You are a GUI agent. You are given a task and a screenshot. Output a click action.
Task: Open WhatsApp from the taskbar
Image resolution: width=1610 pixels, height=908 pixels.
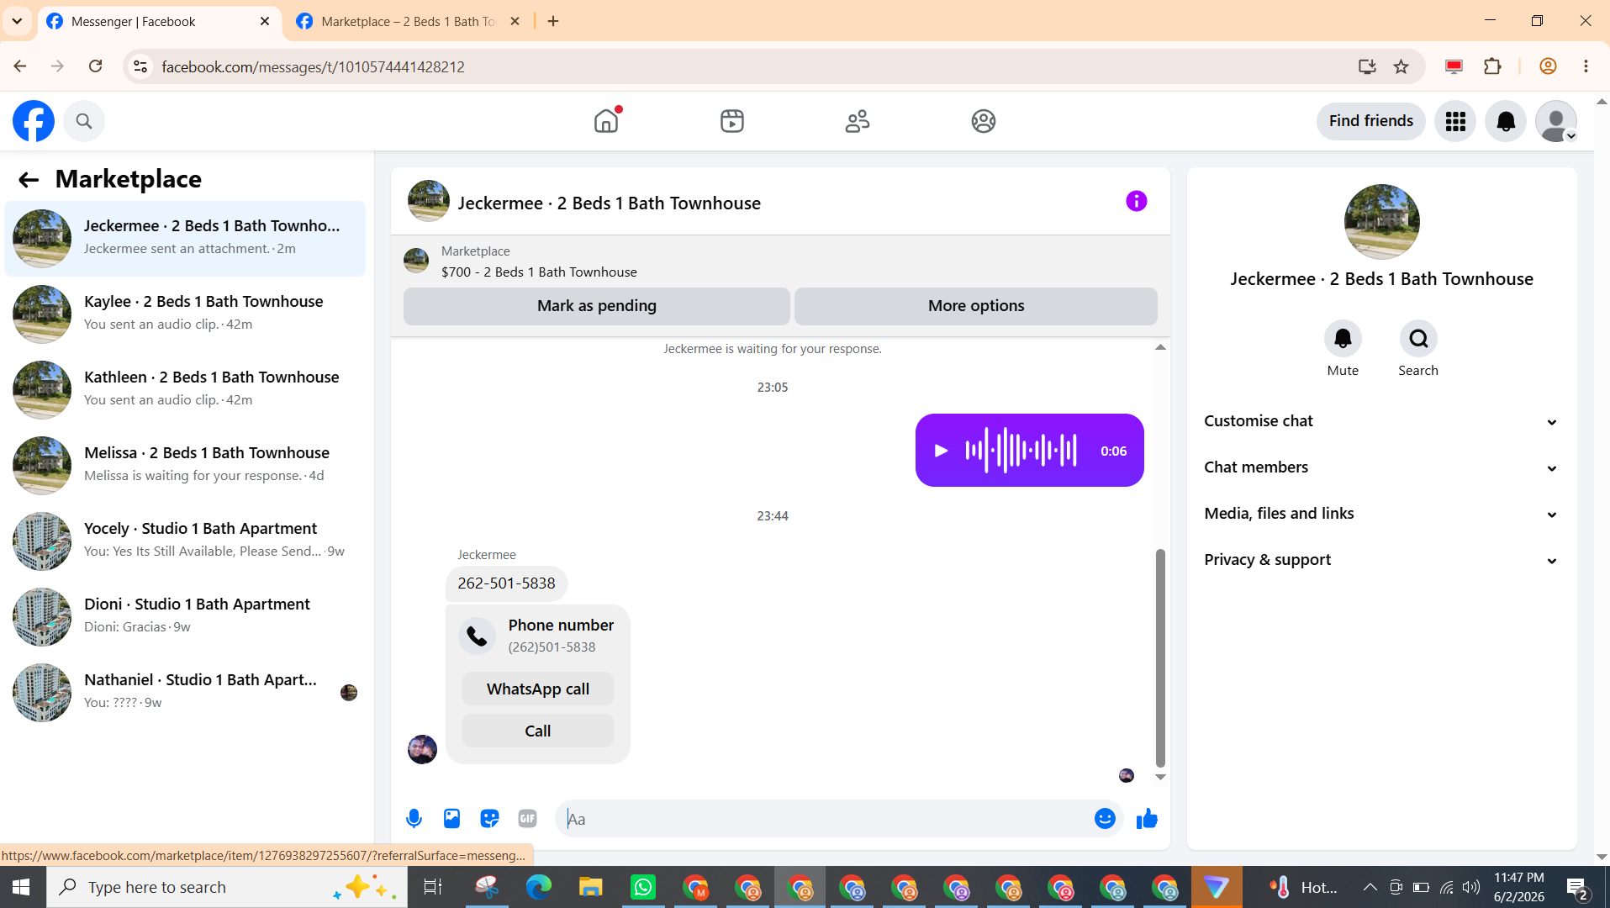coord(643,887)
